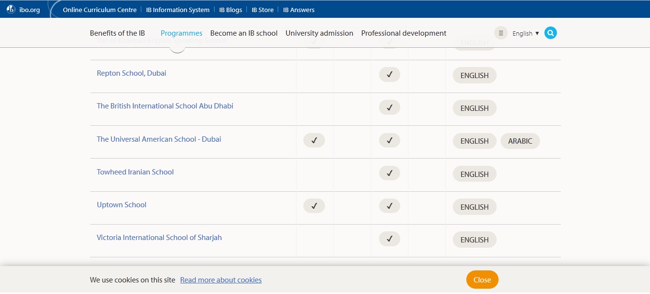Click the ARABIC badge for Universal American School
The width and height of the screenshot is (650, 294).
(x=520, y=141)
